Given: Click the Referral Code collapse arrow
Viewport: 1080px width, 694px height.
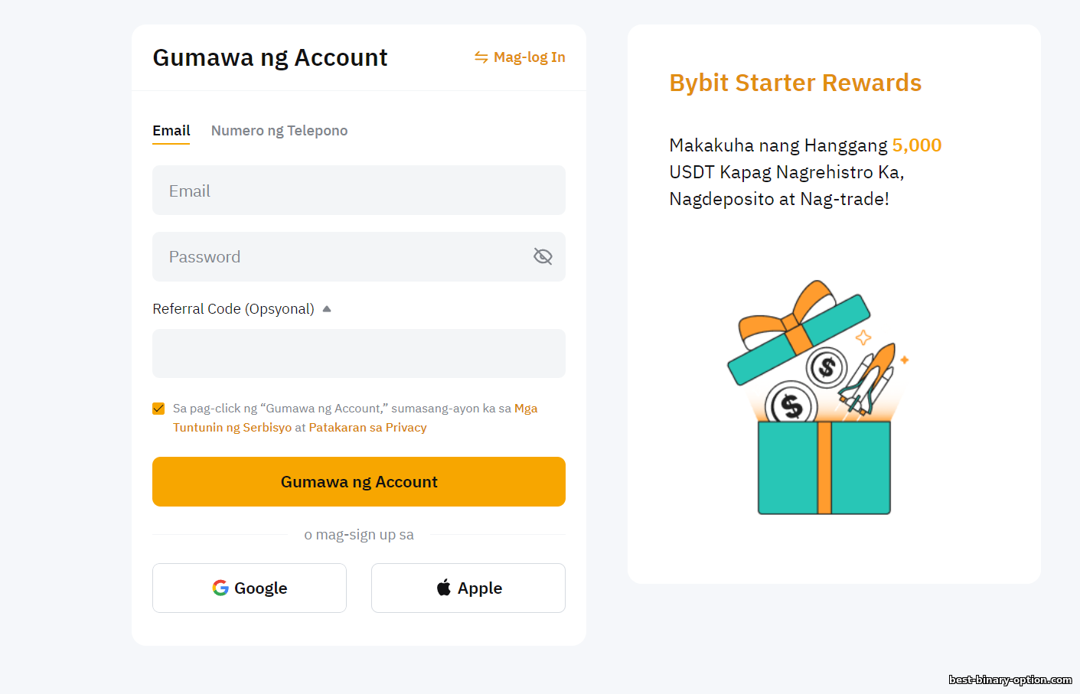Looking at the screenshot, I should click(x=327, y=309).
